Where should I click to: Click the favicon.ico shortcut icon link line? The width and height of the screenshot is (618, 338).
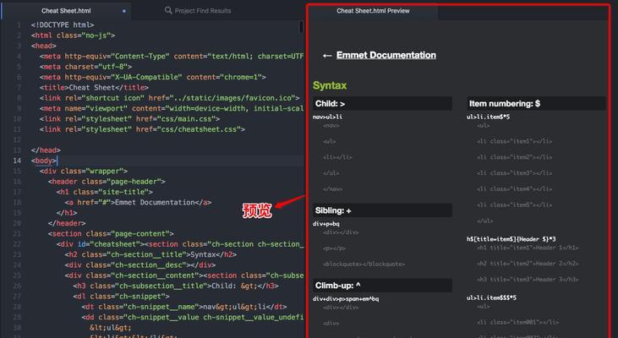169,98
